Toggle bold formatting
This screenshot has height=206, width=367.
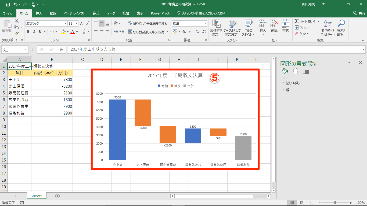tap(28, 32)
